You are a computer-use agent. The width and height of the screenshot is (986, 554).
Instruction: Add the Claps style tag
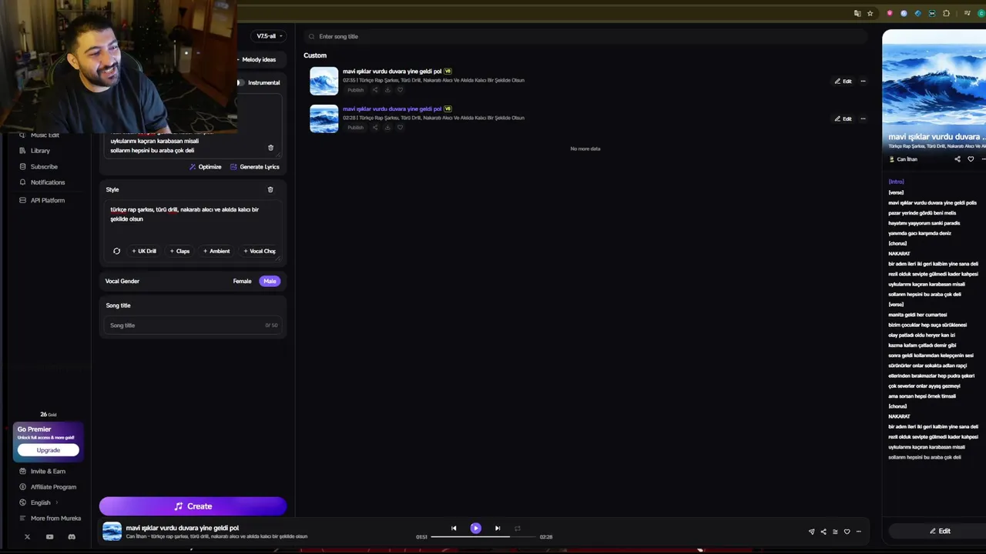(179, 251)
